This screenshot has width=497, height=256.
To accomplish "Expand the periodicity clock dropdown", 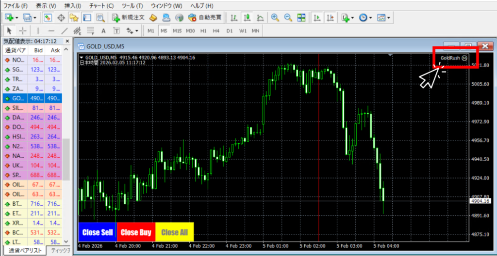I will pos(370,18).
